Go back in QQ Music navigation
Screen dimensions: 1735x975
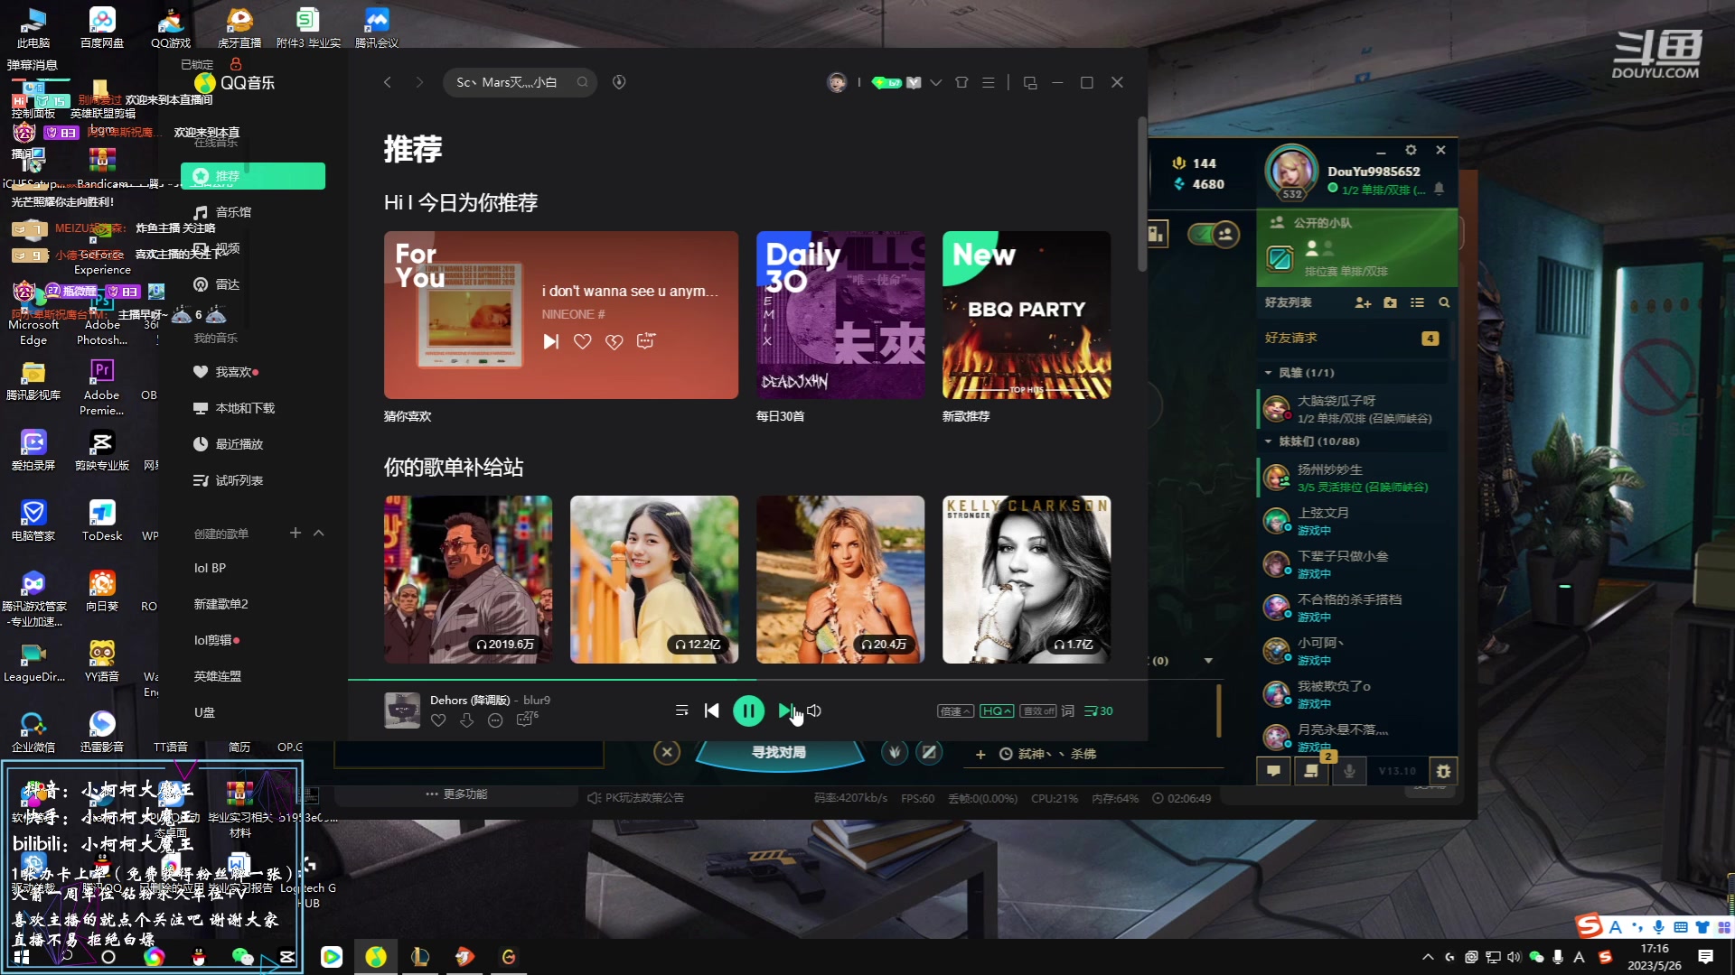click(x=388, y=82)
